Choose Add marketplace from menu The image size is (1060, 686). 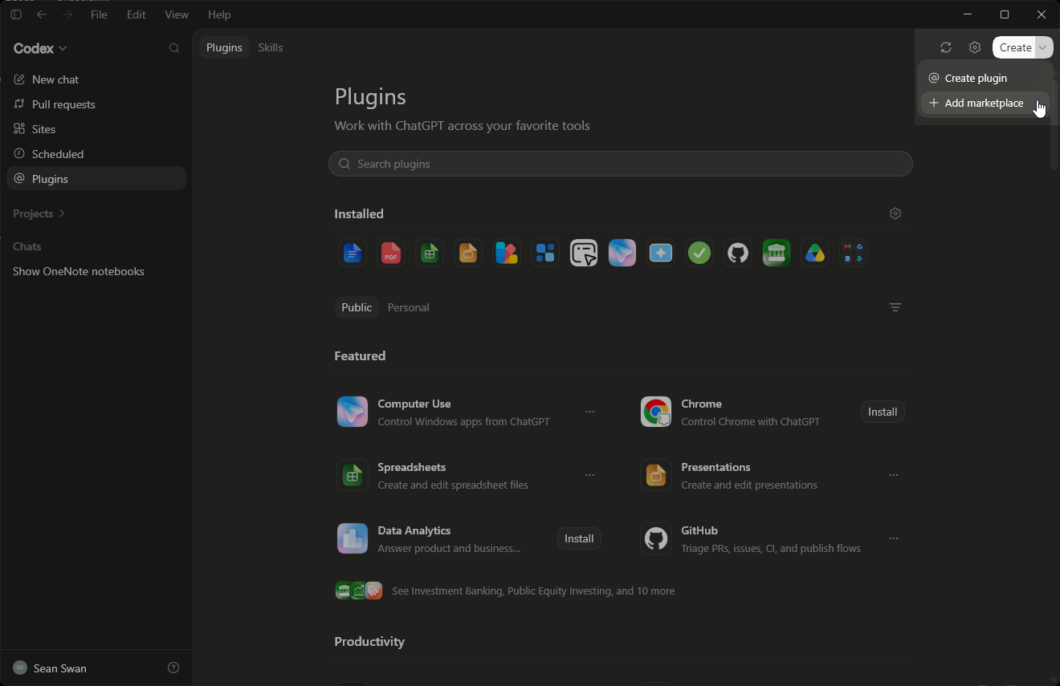click(x=985, y=103)
